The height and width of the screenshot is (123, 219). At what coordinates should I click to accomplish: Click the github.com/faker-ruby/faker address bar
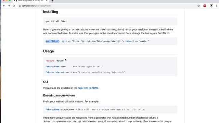(x=109, y=6)
